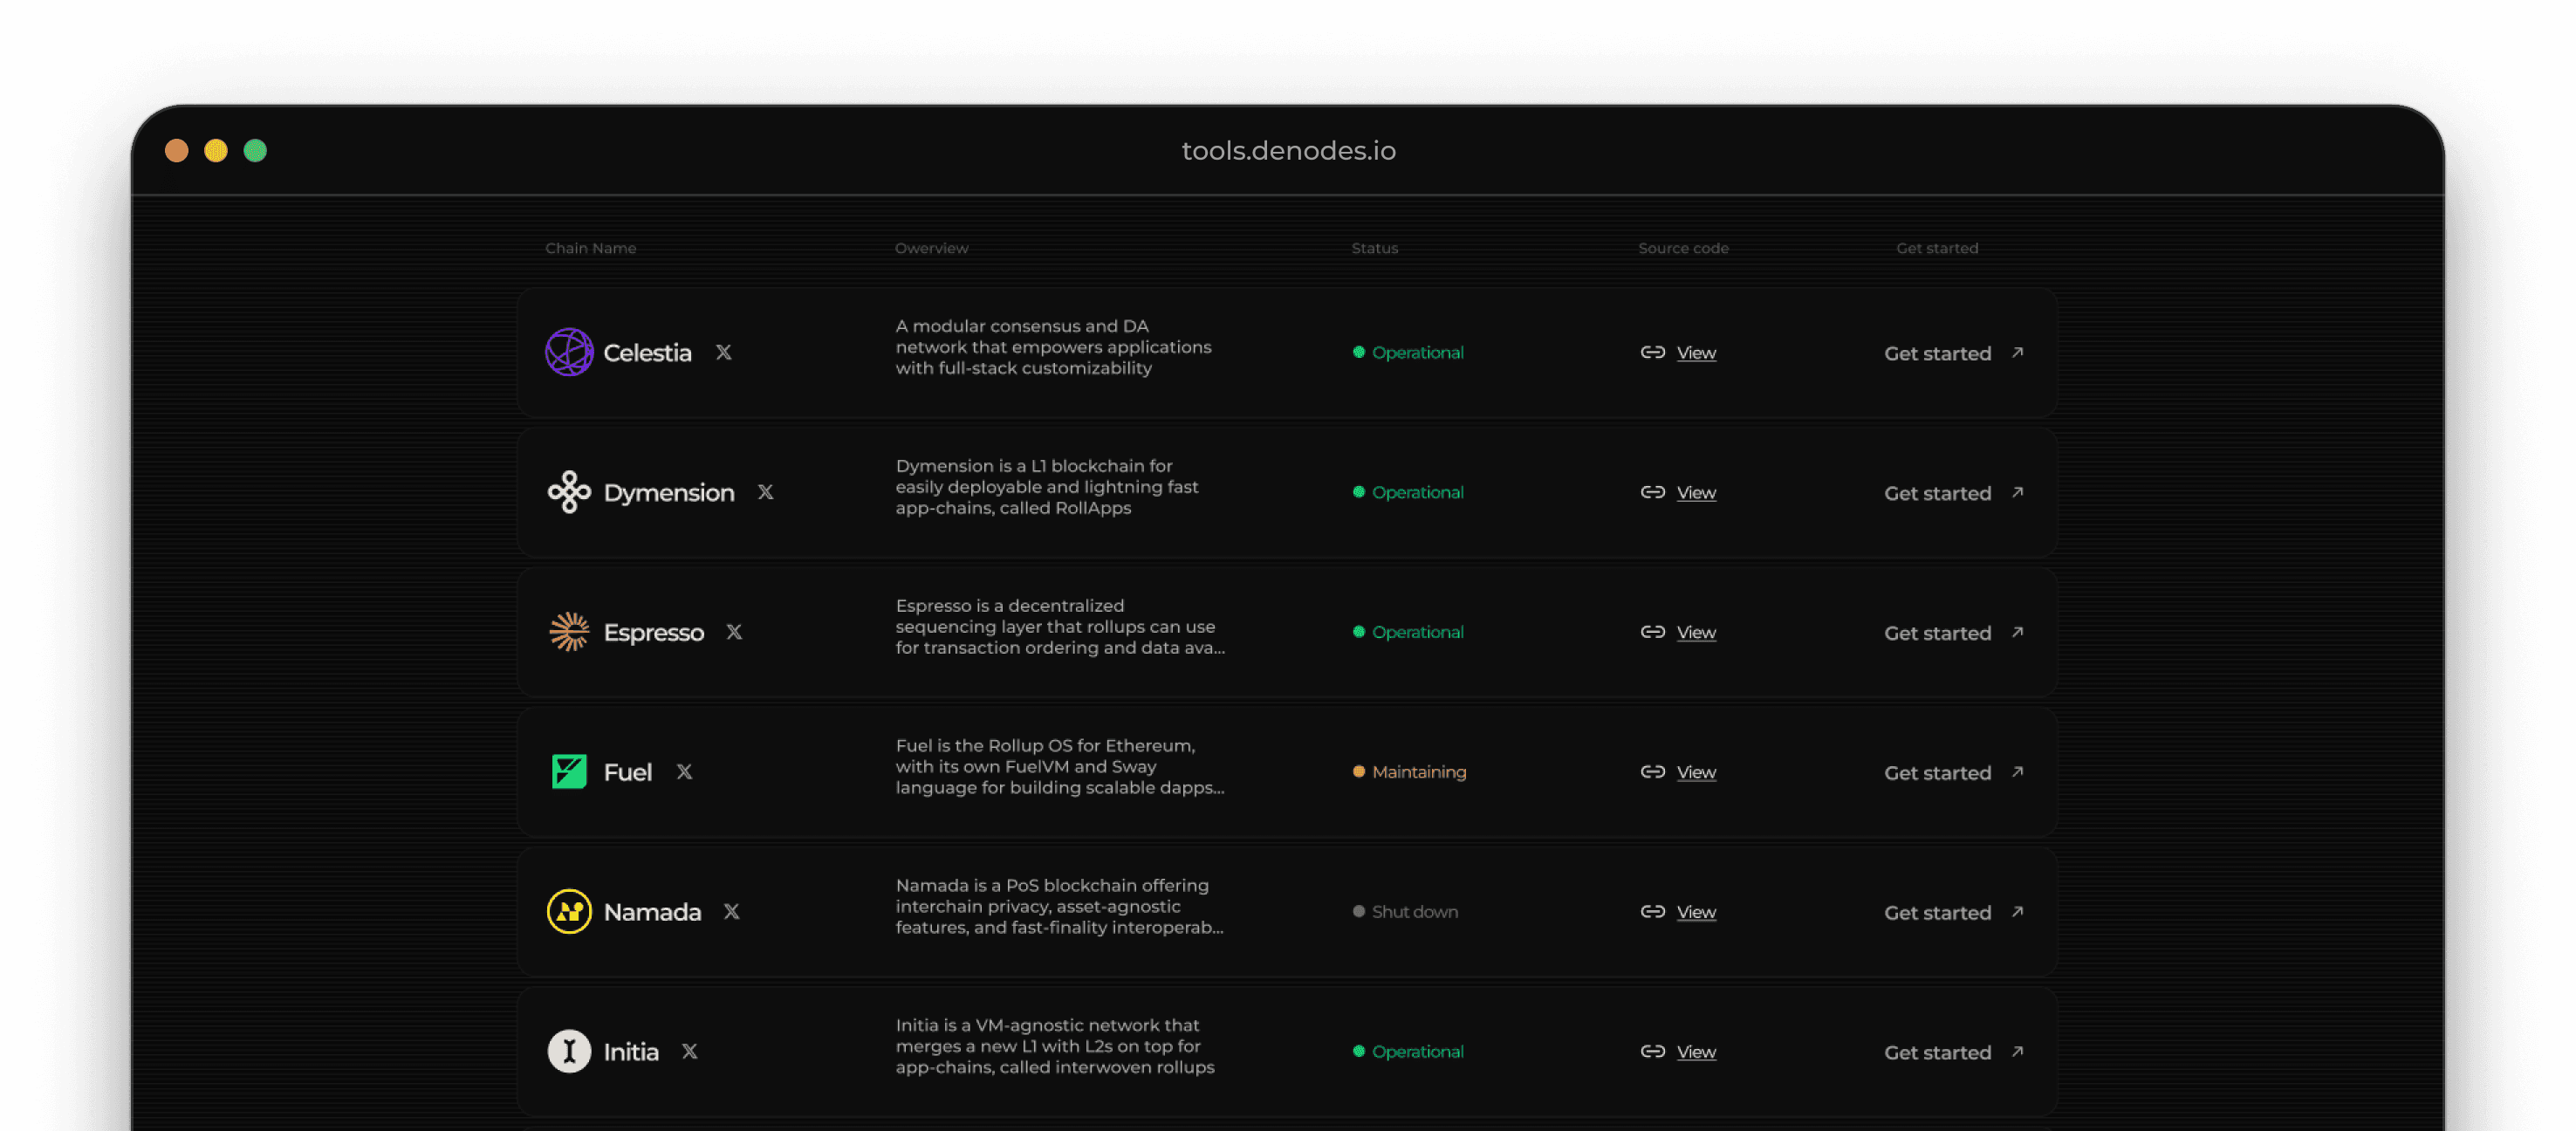View Fuel source code link
This screenshot has width=2576, height=1131.
[1696, 773]
